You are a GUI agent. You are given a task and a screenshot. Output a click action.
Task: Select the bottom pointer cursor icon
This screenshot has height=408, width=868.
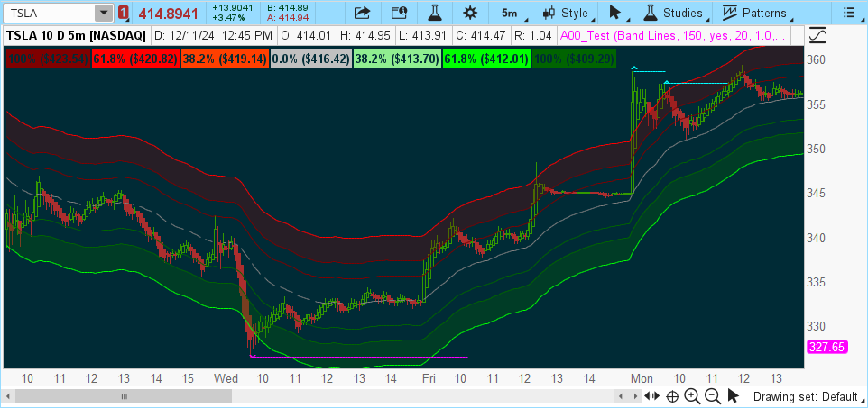733,395
